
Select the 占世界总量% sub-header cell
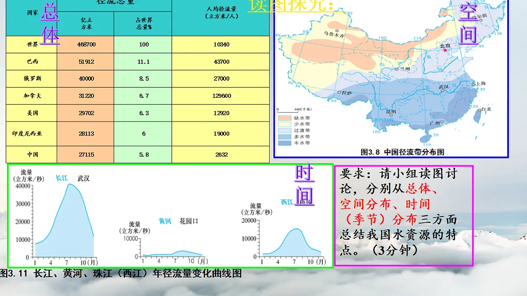143,24
